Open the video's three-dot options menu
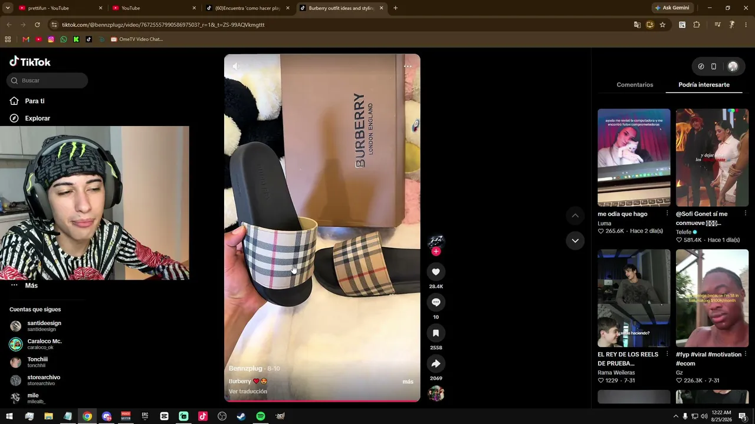This screenshot has width=755, height=424. click(408, 67)
